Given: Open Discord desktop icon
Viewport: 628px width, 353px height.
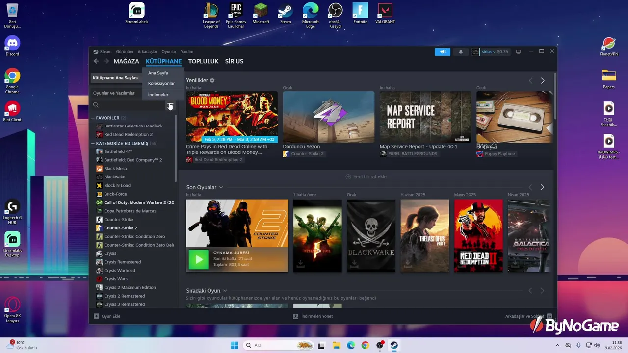Looking at the screenshot, I should (x=12, y=46).
